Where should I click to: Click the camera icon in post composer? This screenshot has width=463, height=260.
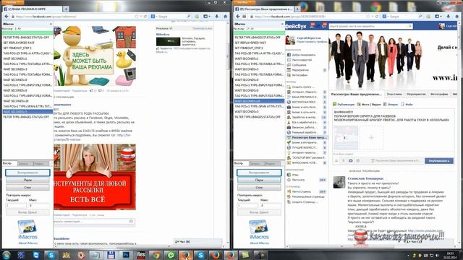350,160
